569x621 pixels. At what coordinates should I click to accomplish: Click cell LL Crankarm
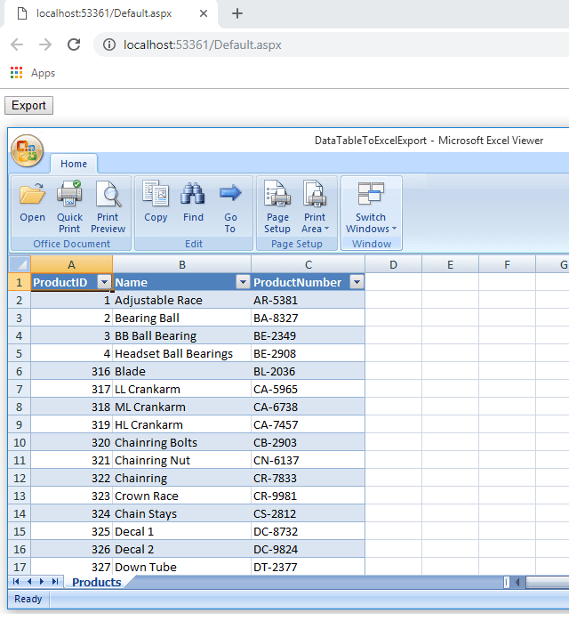tap(182, 389)
